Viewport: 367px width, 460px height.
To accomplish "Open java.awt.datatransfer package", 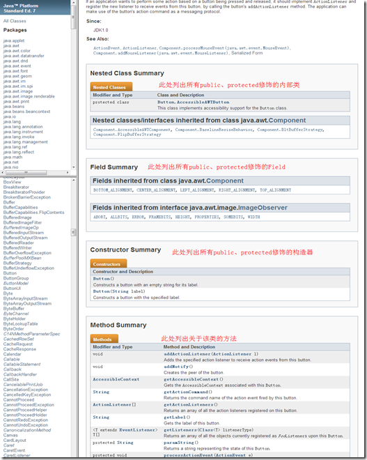I will (24, 56).
